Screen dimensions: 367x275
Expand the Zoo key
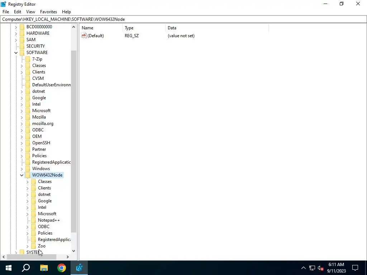pyautogui.click(x=28, y=246)
